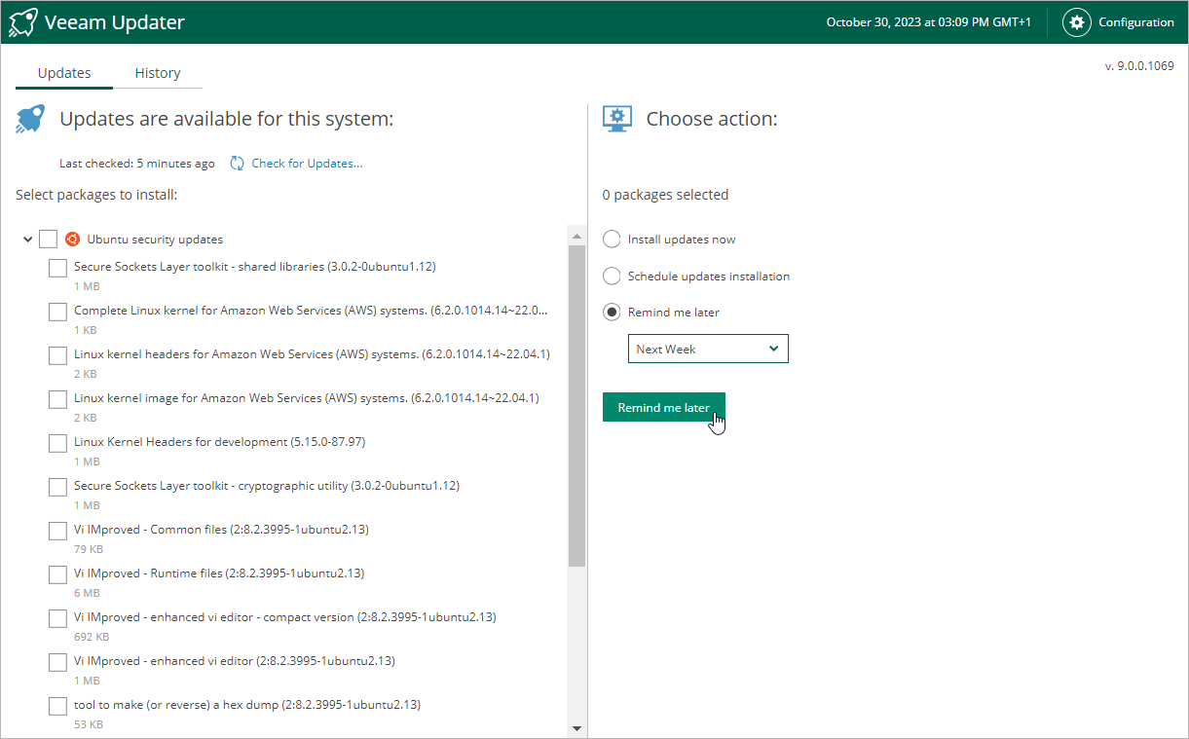Click version number v. 9.0.0.1069
This screenshot has height=739, width=1189.
[1139, 66]
